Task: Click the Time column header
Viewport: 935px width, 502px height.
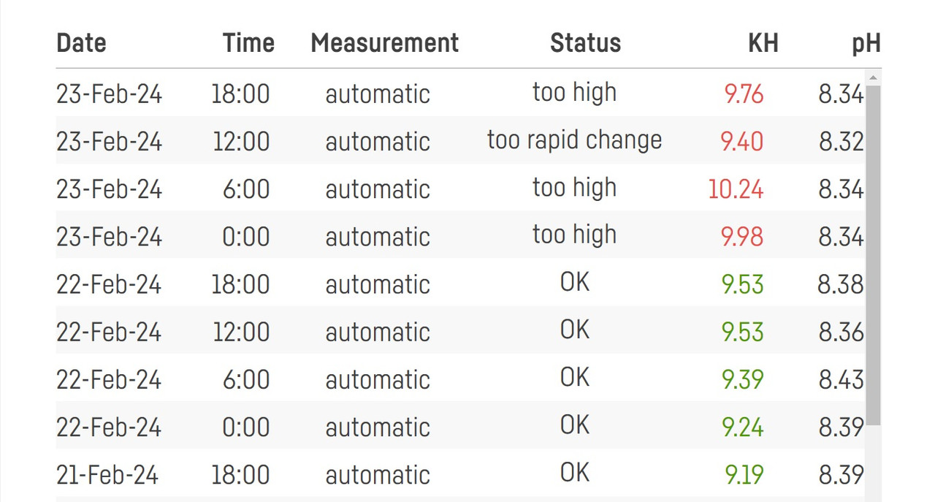Action: click(248, 43)
